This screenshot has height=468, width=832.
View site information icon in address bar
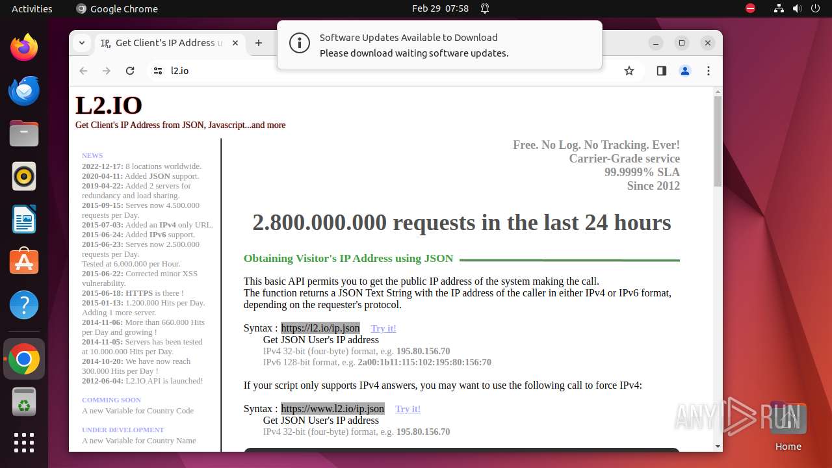click(157, 71)
